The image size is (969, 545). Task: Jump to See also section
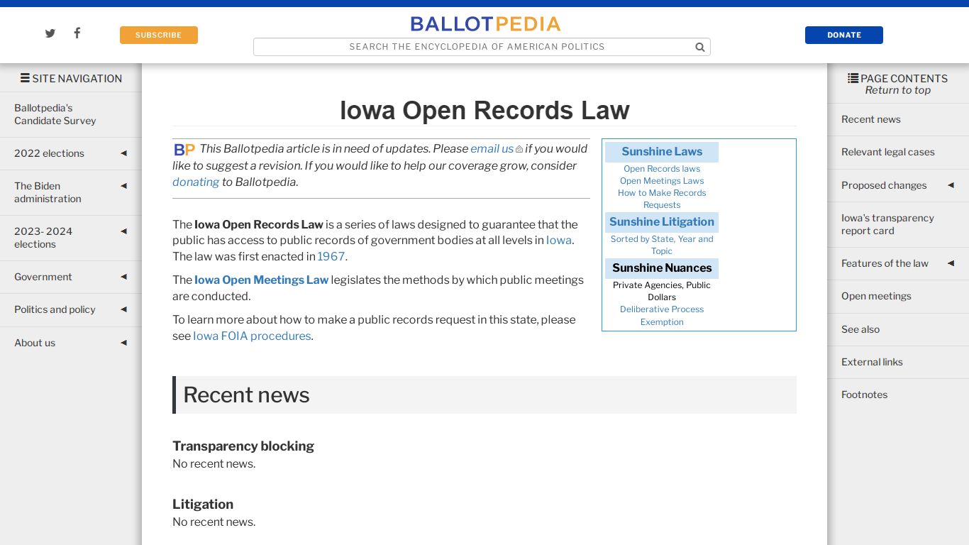tap(860, 329)
